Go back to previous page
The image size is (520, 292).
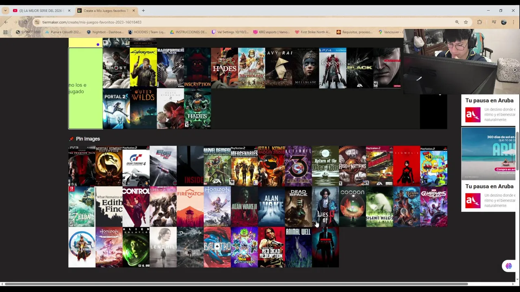(6, 22)
